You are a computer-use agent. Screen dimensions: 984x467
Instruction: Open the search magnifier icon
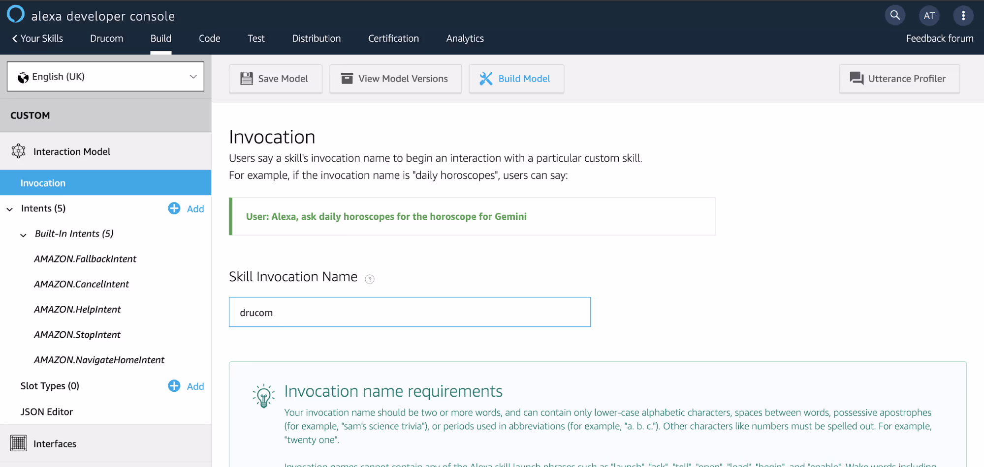(x=895, y=15)
